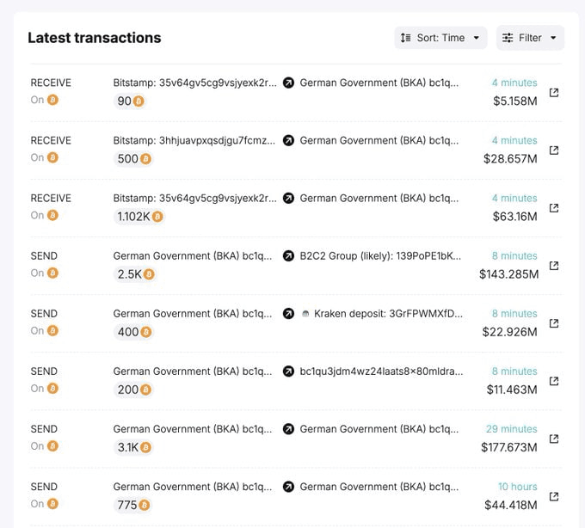Click the Bitcoin chain icon in the $44.418M row
The height and width of the screenshot is (528, 585).
52,504
